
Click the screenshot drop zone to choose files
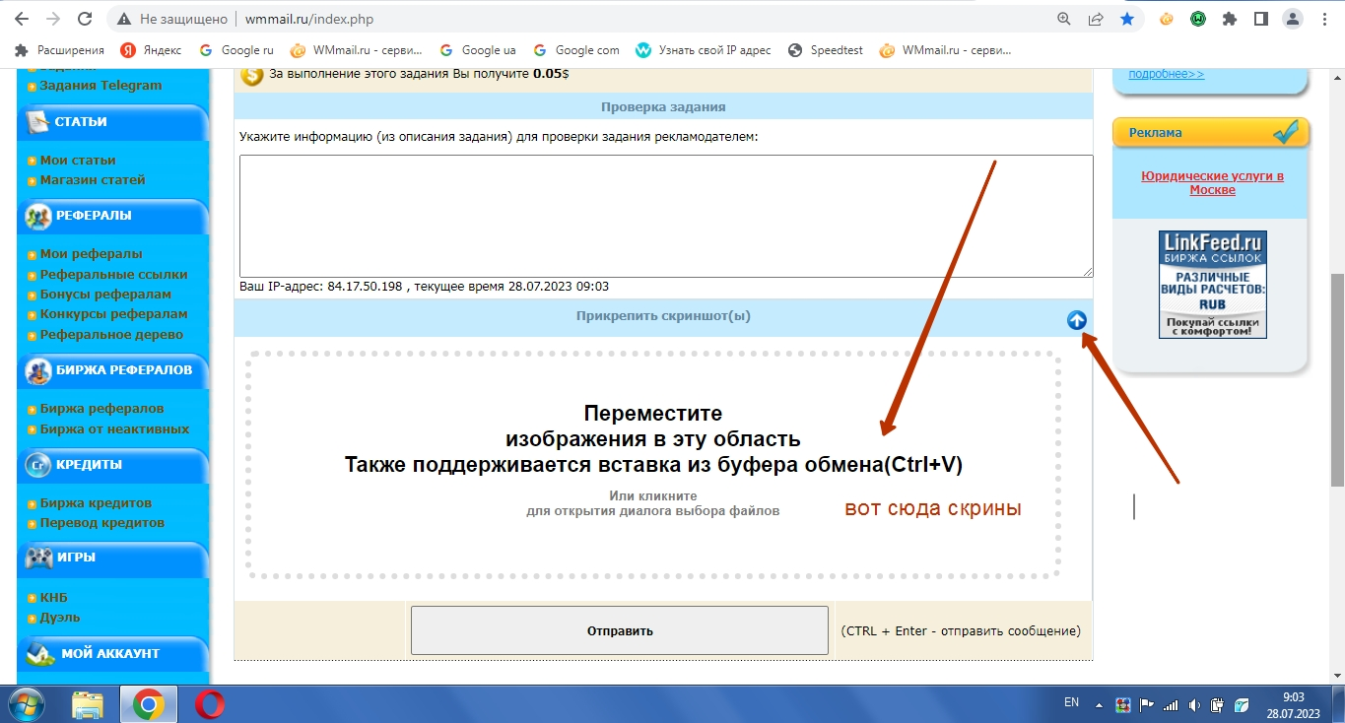[x=653, y=465]
